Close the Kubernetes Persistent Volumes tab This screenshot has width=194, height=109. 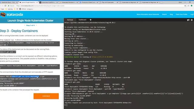pos(77,2)
